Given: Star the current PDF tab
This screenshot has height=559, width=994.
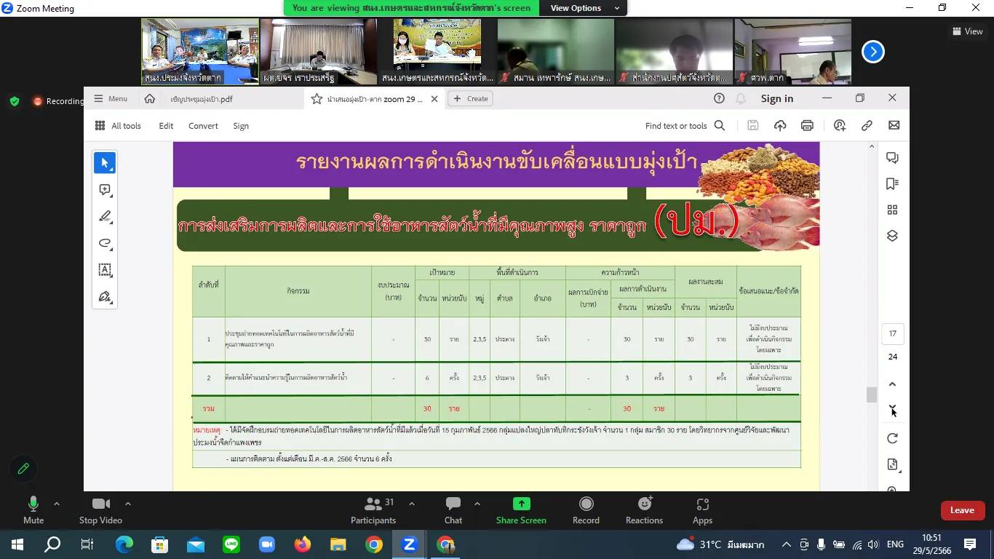Looking at the screenshot, I should [x=317, y=99].
